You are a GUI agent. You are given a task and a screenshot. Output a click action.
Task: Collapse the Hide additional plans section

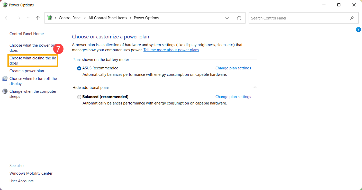click(255, 87)
